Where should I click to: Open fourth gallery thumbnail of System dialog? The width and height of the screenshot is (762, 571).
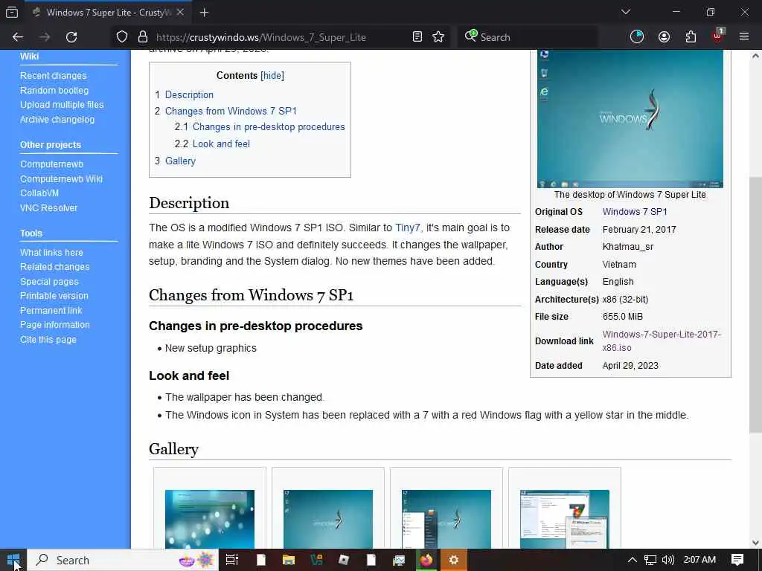tap(564, 519)
